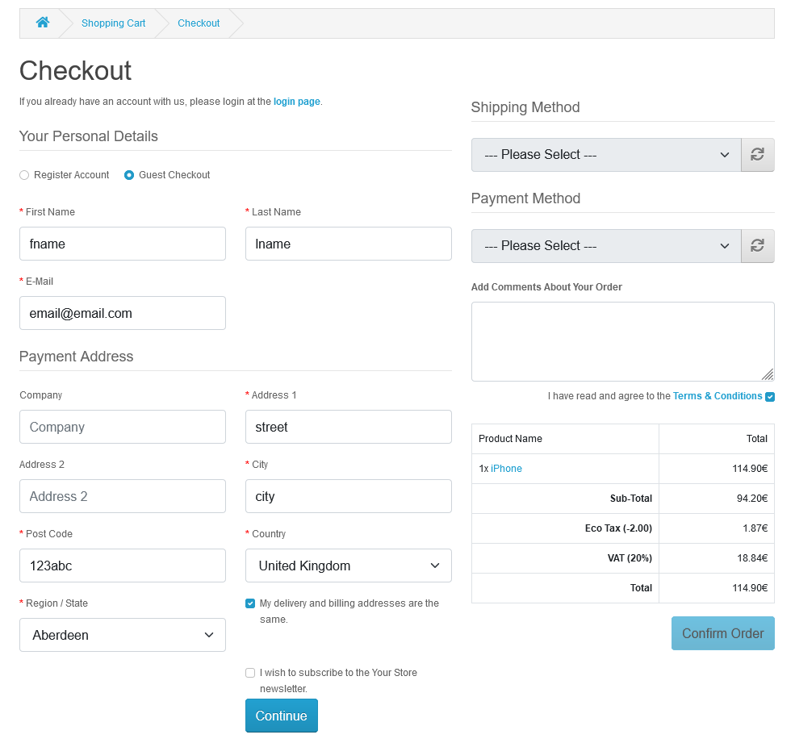Click the Checkout breadcrumb link

[199, 23]
